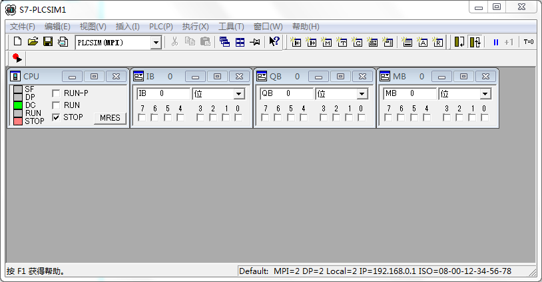Click the green DC indicator in CPU window
The height and width of the screenshot is (282, 542).
(x=18, y=105)
